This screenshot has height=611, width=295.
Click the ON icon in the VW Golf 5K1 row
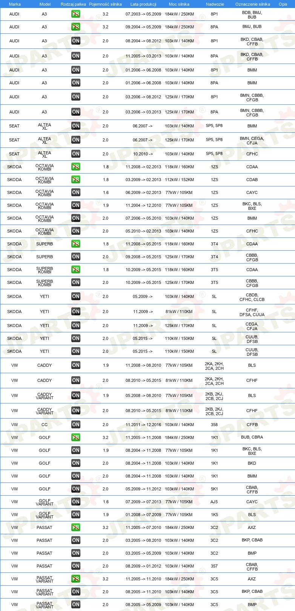point(76,489)
